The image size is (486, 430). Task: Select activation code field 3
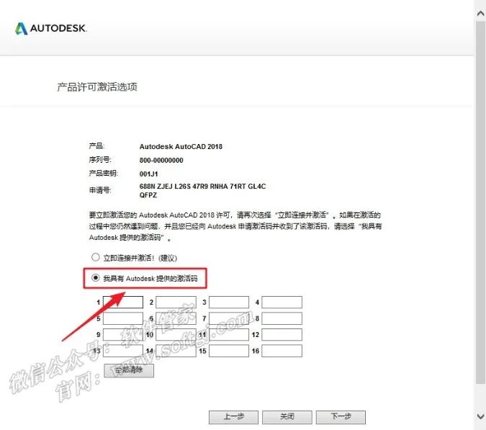229,303
